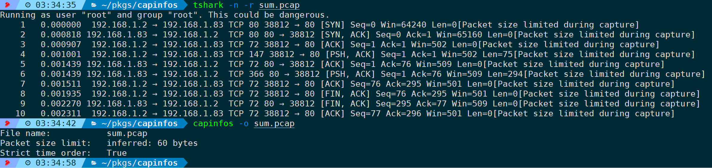Click the ~/pkgs/capinfos path on last prompt
Screen dimensions: 712x168
139,163
